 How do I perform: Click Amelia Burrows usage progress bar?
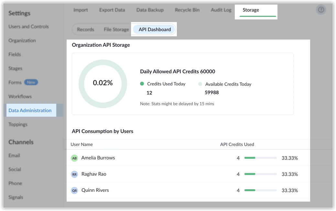pyautogui.click(x=260, y=158)
